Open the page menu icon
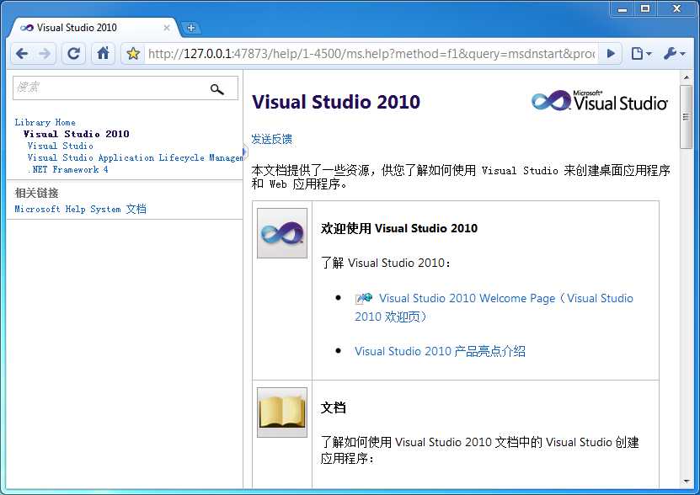700x495 pixels. click(641, 54)
